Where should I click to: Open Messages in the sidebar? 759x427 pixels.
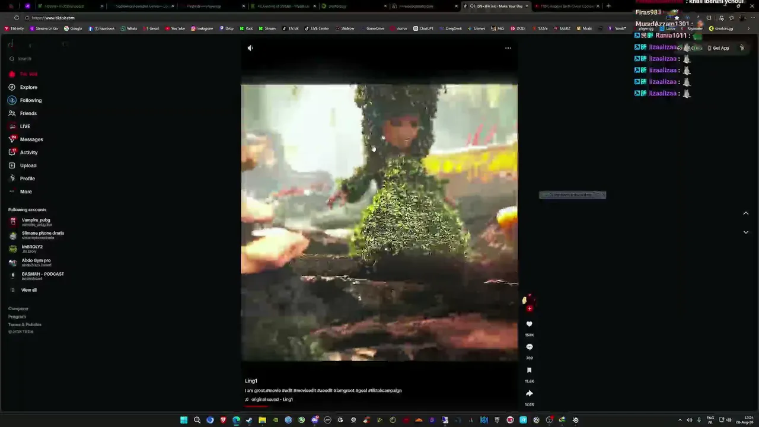pyautogui.click(x=26, y=139)
